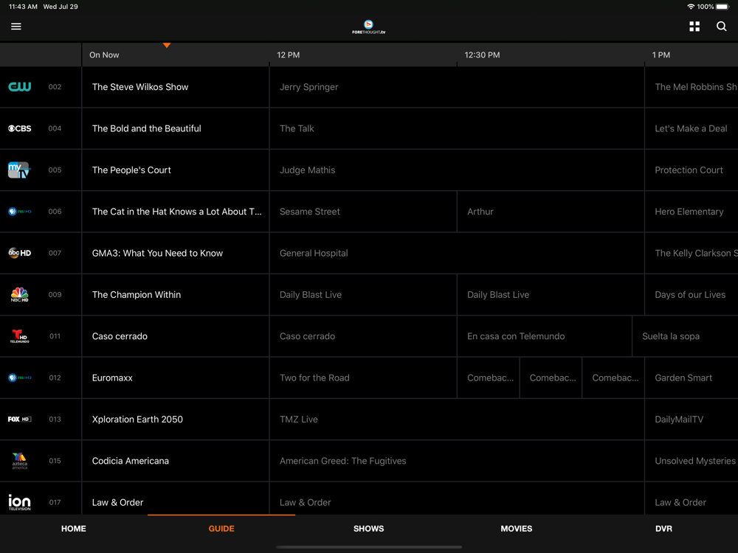Select the ABC HD channel logo
Viewport: 738px width, 553px height.
tap(20, 253)
